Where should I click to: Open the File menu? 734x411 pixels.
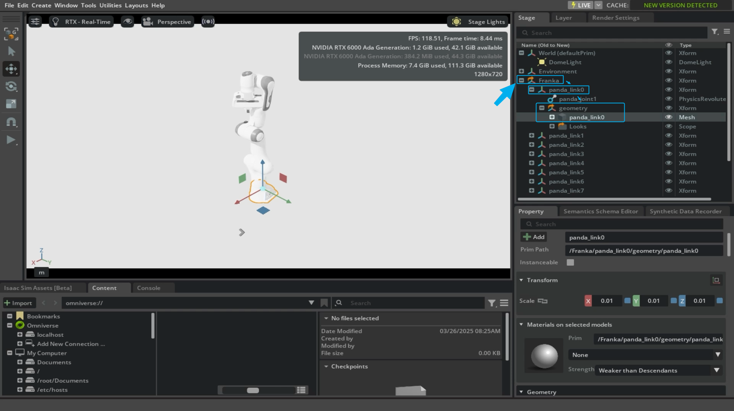point(9,5)
